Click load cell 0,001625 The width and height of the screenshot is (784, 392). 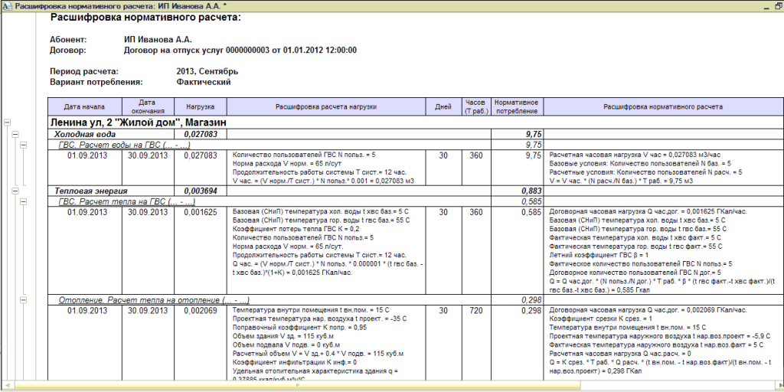pyautogui.click(x=200, y=212)
